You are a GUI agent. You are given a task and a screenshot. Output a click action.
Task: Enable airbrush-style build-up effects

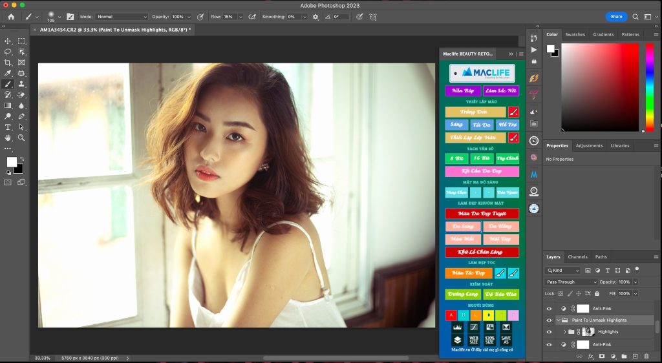tap(252, 17)
